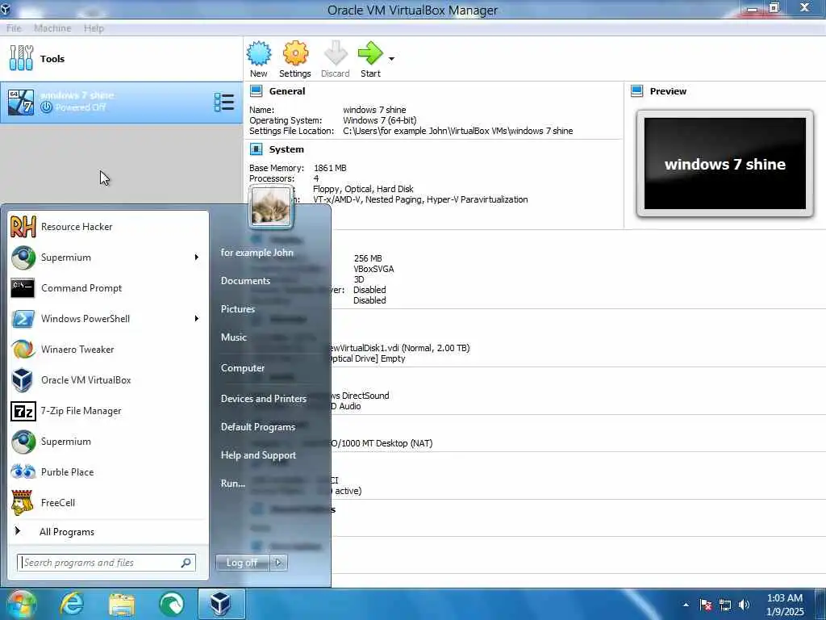The image size is (826, 620).
Task: Click the network tray icon
Action: click(x=725, y=605)
